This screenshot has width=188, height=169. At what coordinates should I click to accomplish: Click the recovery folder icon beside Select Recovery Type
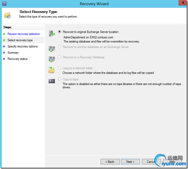click(8, 15)
